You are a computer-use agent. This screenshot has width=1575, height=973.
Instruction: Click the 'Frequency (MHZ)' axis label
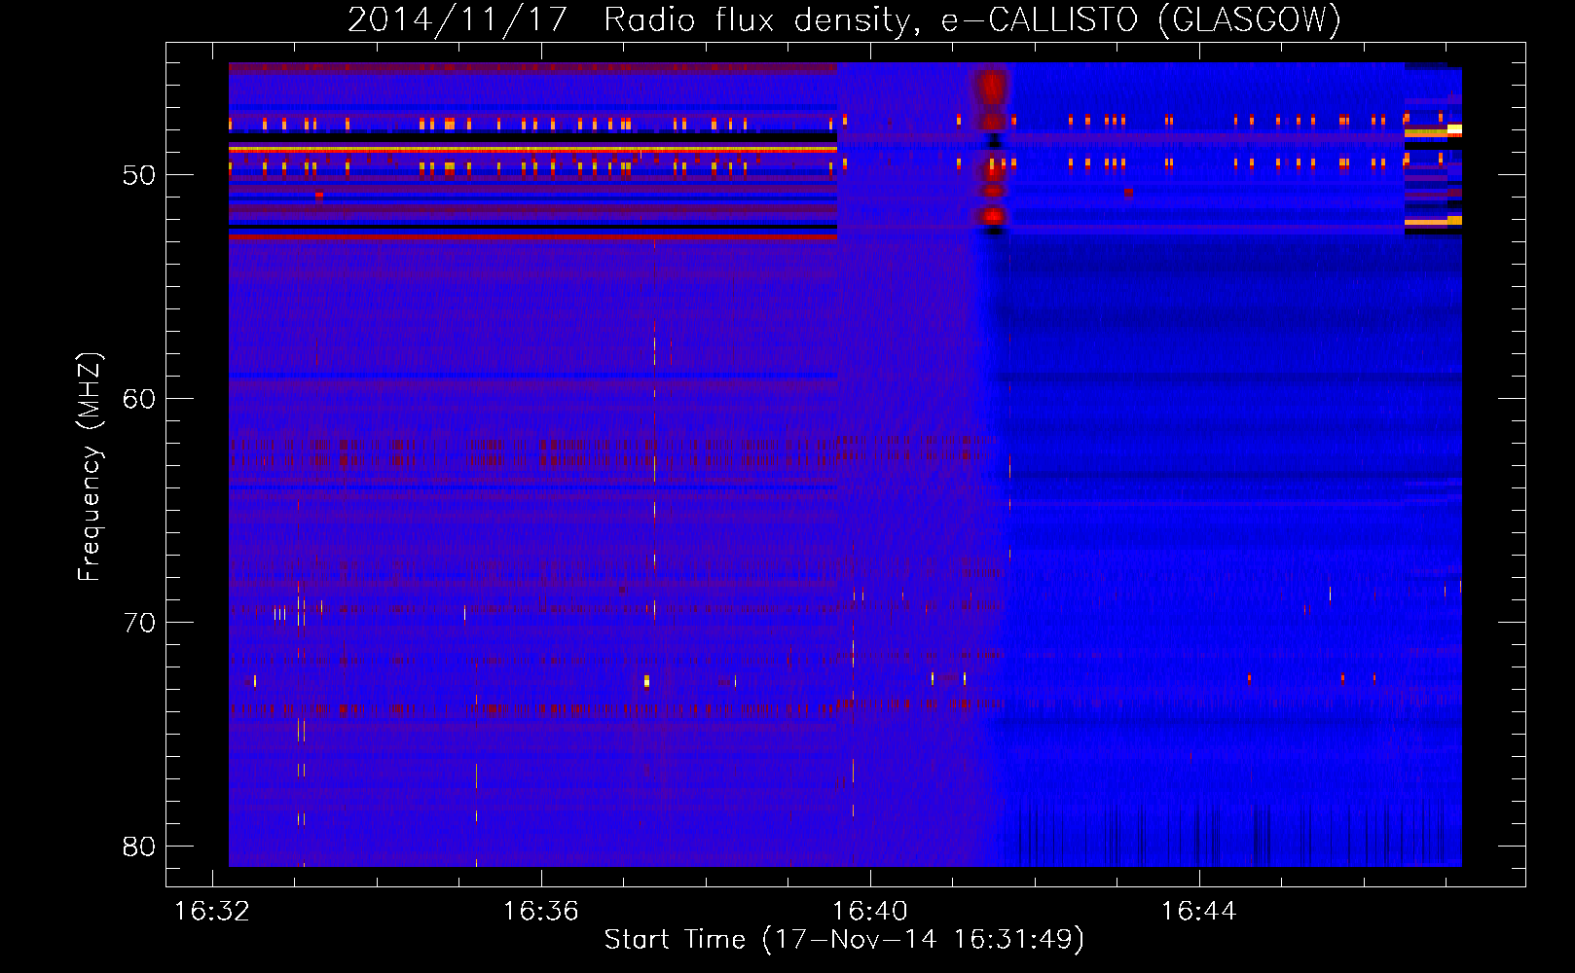(89, 467)
